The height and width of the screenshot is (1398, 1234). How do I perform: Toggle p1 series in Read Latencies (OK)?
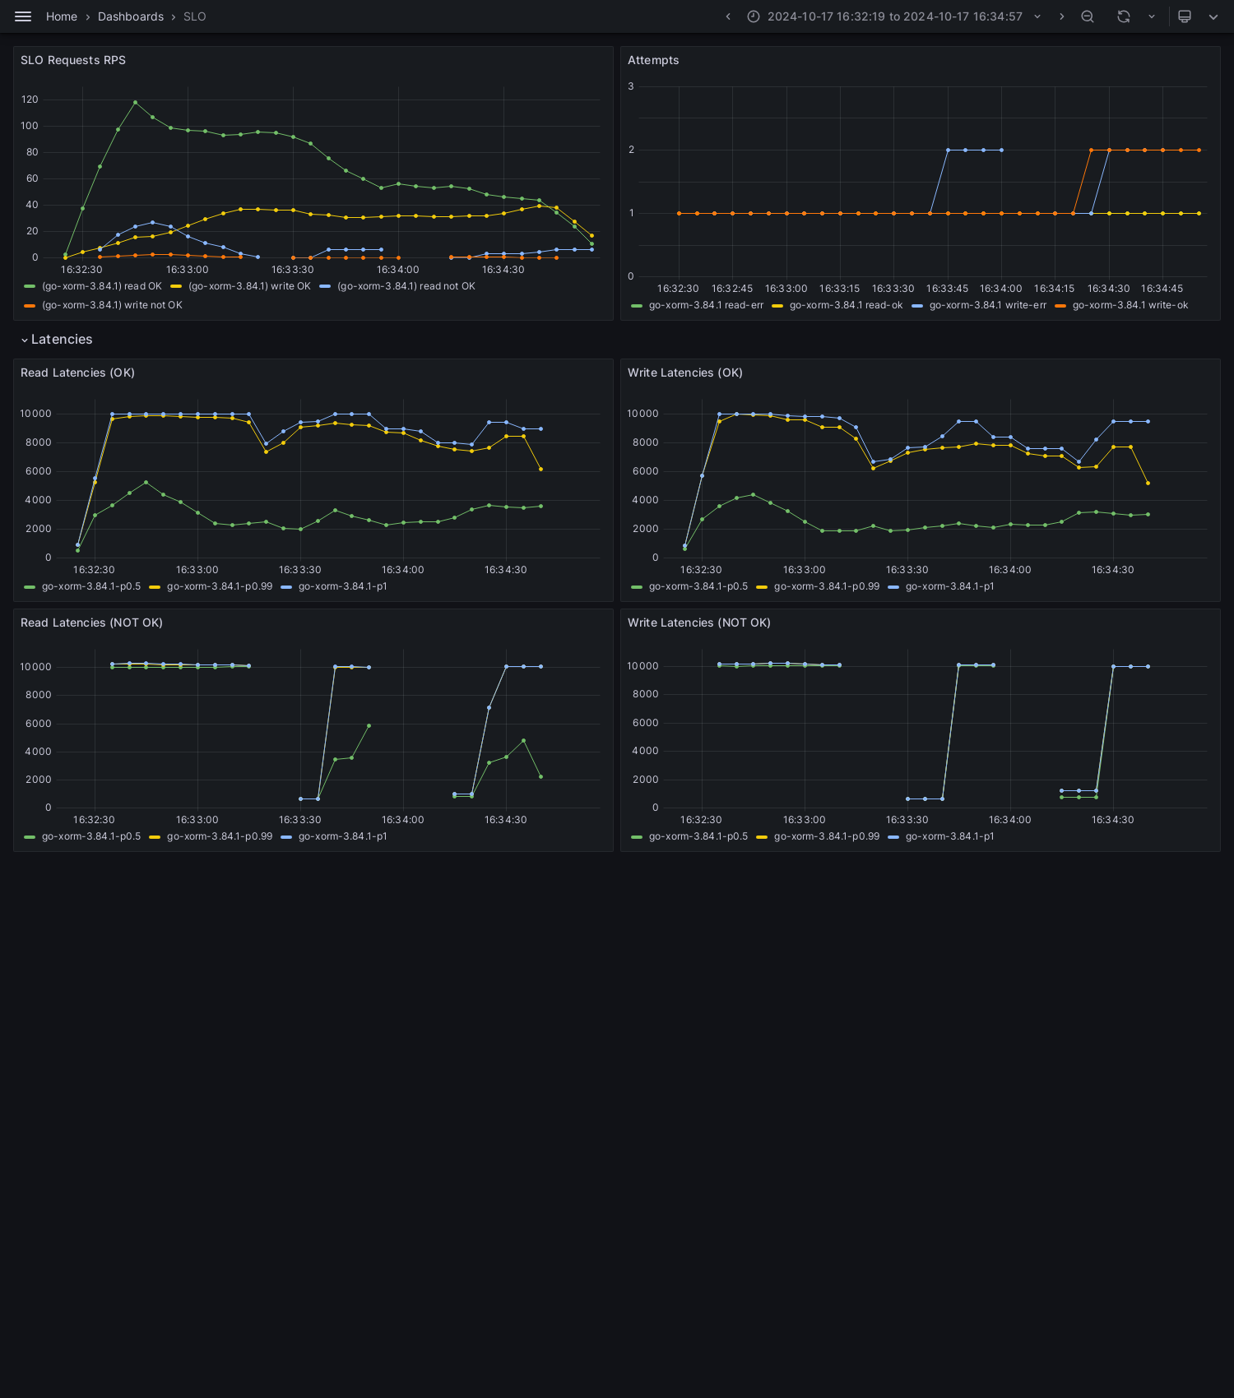(342, 586)
